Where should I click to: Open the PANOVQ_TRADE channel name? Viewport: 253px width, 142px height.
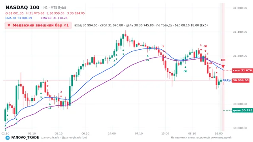click(x=25, y=138)
